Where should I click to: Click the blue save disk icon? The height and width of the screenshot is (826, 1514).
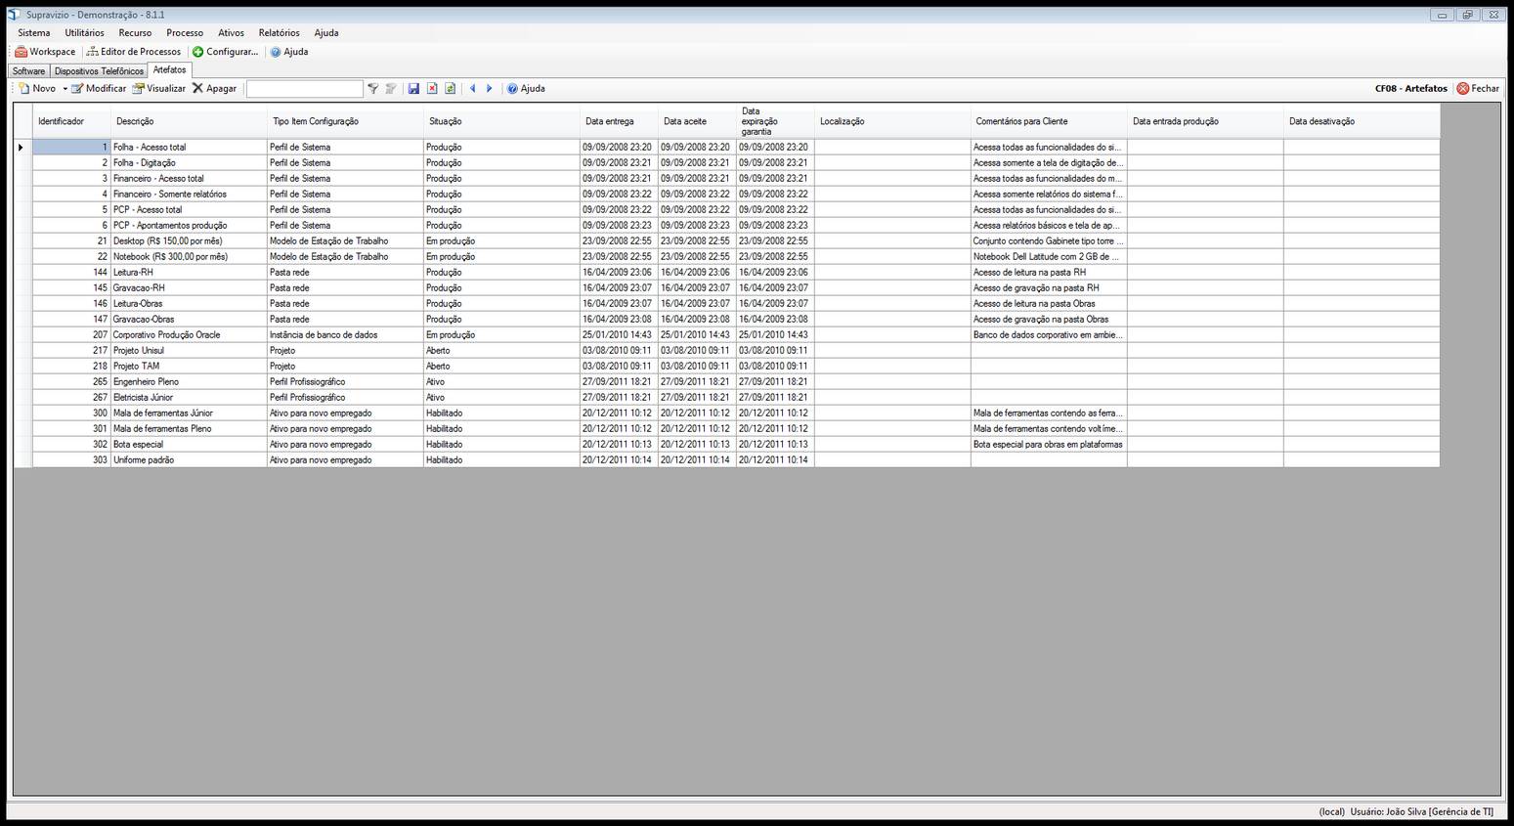point(413,89)
